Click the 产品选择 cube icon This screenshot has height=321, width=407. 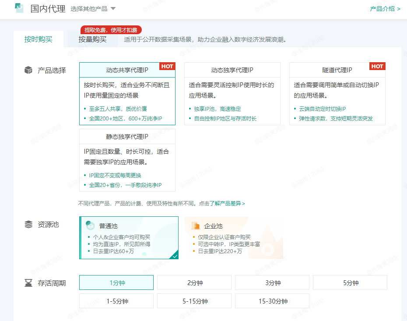click(x=28, y=70)
